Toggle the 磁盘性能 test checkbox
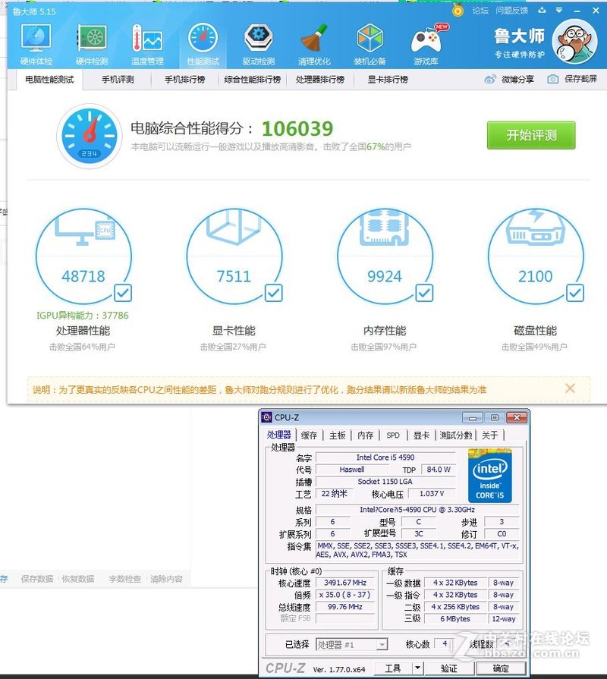 pos(575,293)
